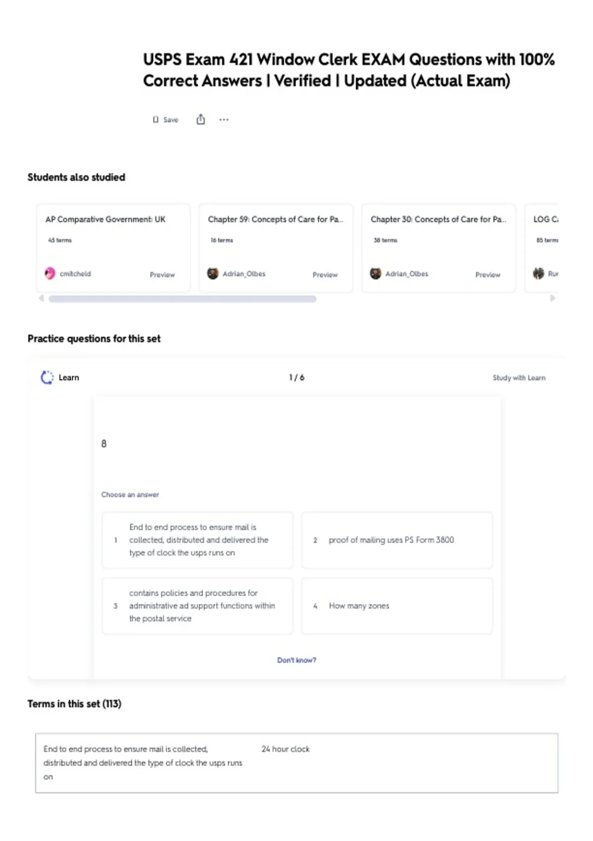Preview the Chapter 59 Concepts of Care set

[x=325, y=275]
